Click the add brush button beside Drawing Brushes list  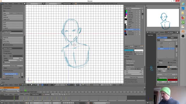click(x=22, y=74)
